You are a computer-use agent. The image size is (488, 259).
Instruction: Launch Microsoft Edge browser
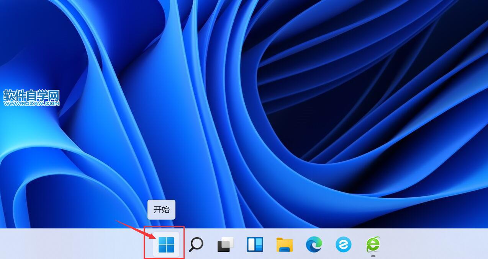tap(314, 244)
